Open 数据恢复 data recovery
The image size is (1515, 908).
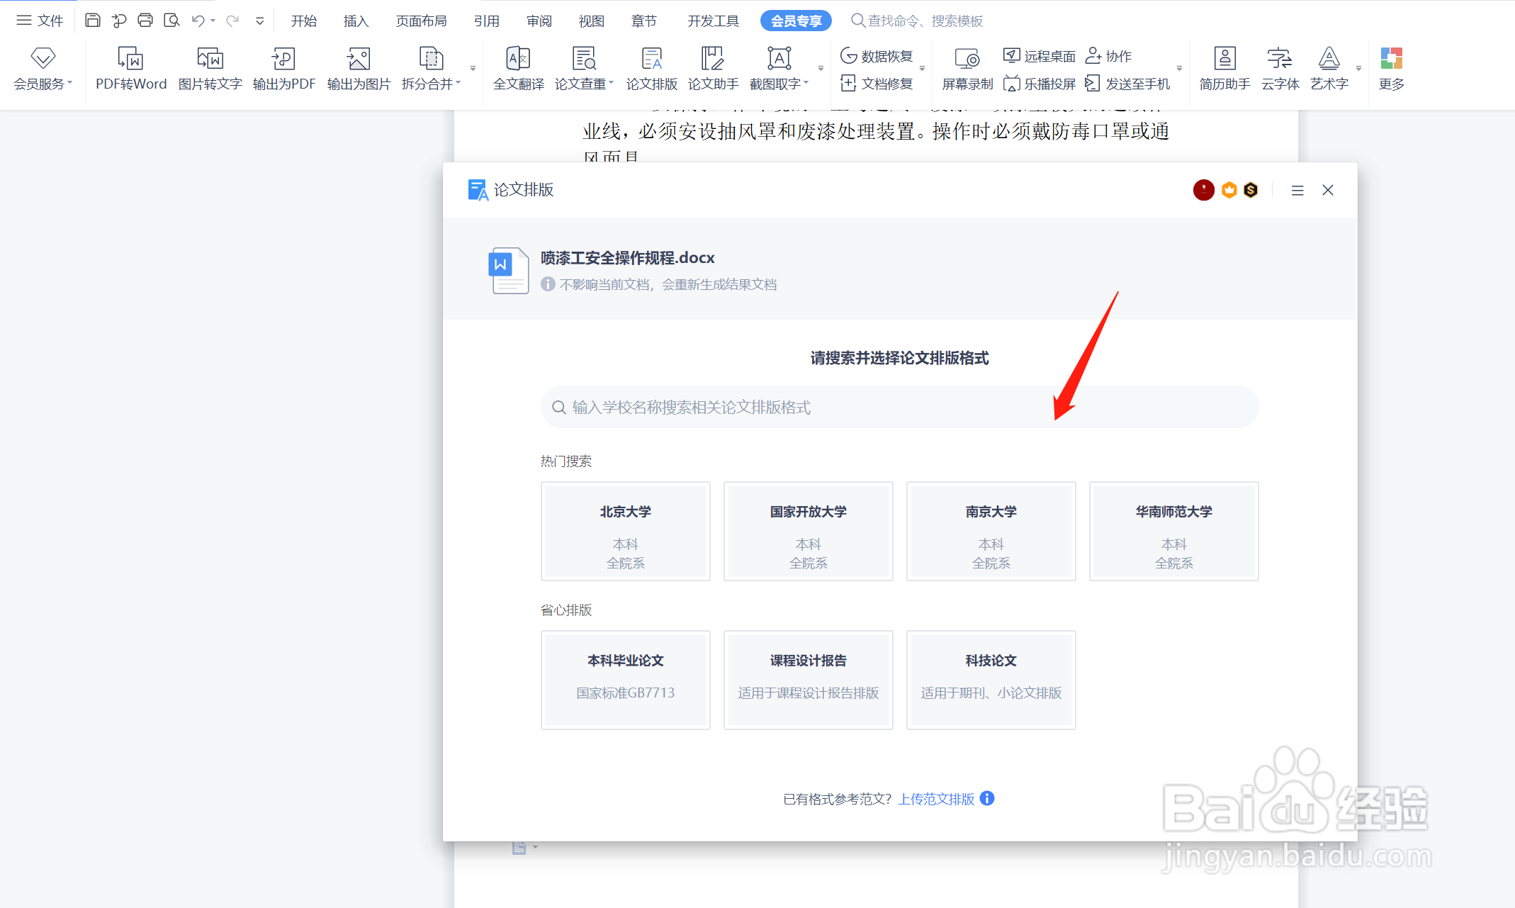(x=877, y=56)
